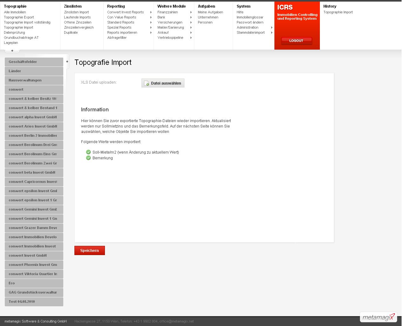The image size is (407, 326).
Task: Select conwert Berolinum Drei entry
Action: tap(34, 145)
